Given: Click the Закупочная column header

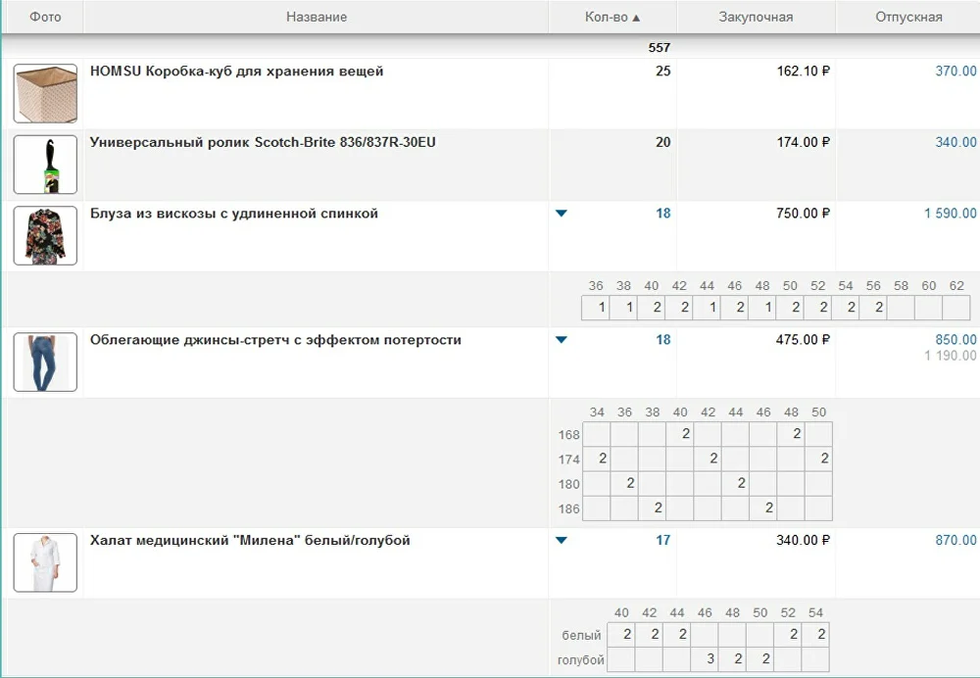Looking at the screenshot, I should (756, 17).
